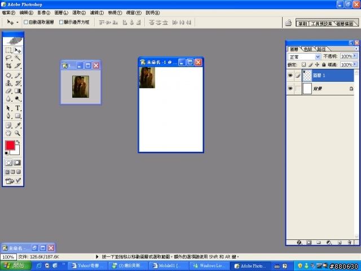The height and width of the screenshot is (271, 361).
Task: Select the Magic Wand tool
Action: click(17, 58)
